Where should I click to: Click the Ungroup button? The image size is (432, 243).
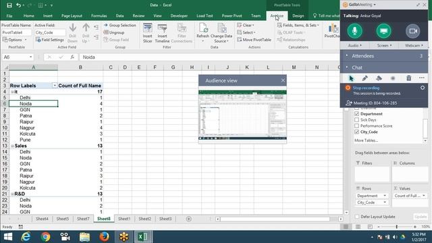click(114, 32)
